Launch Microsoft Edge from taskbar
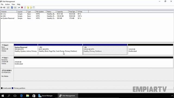 tap(21, 96)
